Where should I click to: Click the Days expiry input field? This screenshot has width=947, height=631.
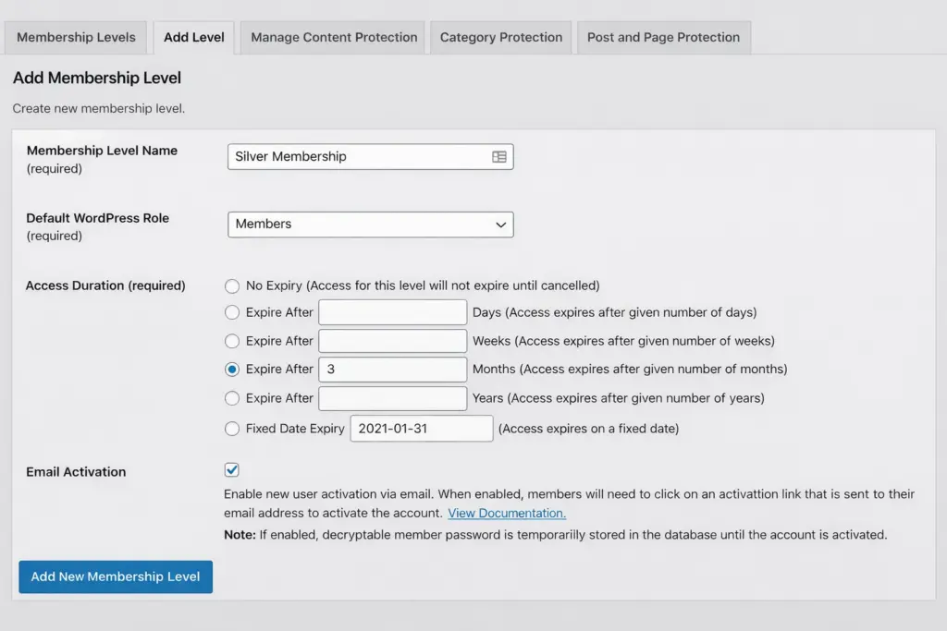coord(393,313)
